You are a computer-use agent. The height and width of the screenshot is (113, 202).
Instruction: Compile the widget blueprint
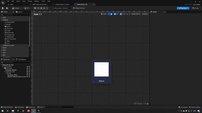click(x=16, y=8)
